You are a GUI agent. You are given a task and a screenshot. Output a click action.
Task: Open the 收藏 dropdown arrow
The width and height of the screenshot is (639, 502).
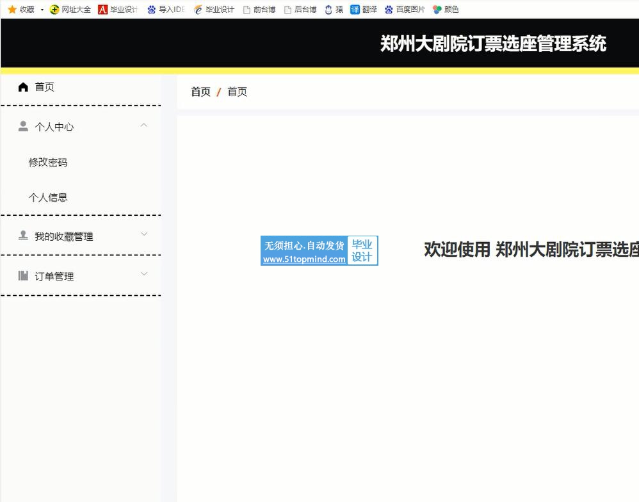coord(42,10)
